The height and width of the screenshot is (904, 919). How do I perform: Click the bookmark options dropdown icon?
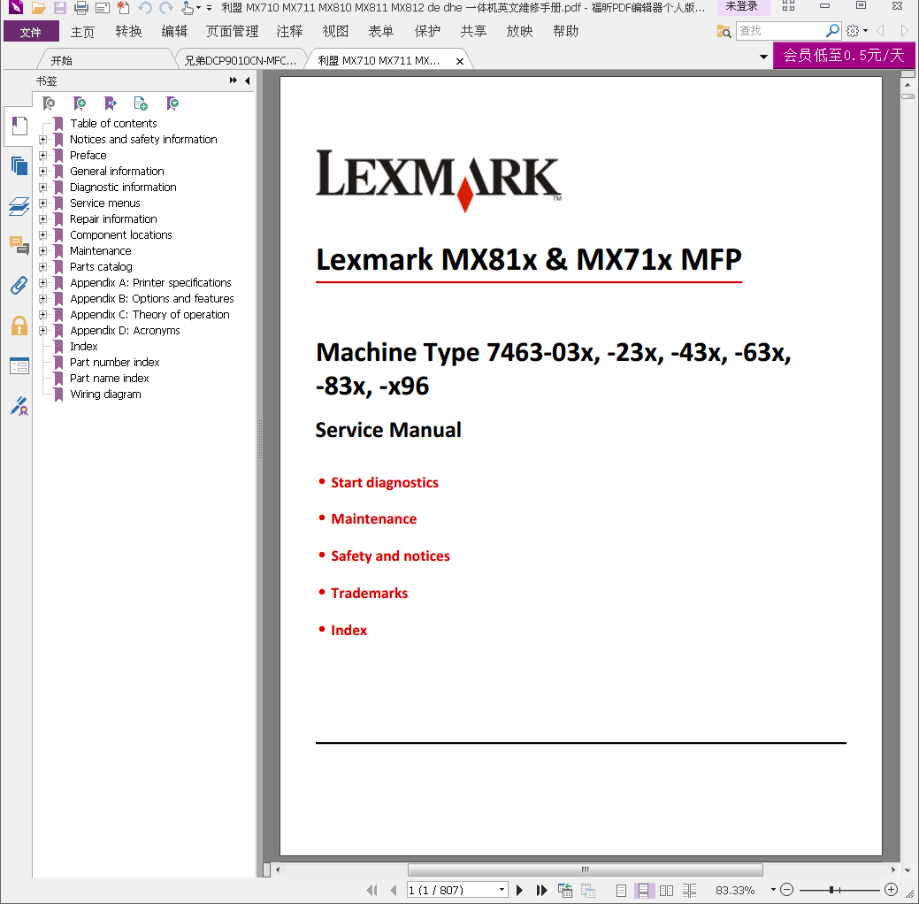(x=172, y=103)
